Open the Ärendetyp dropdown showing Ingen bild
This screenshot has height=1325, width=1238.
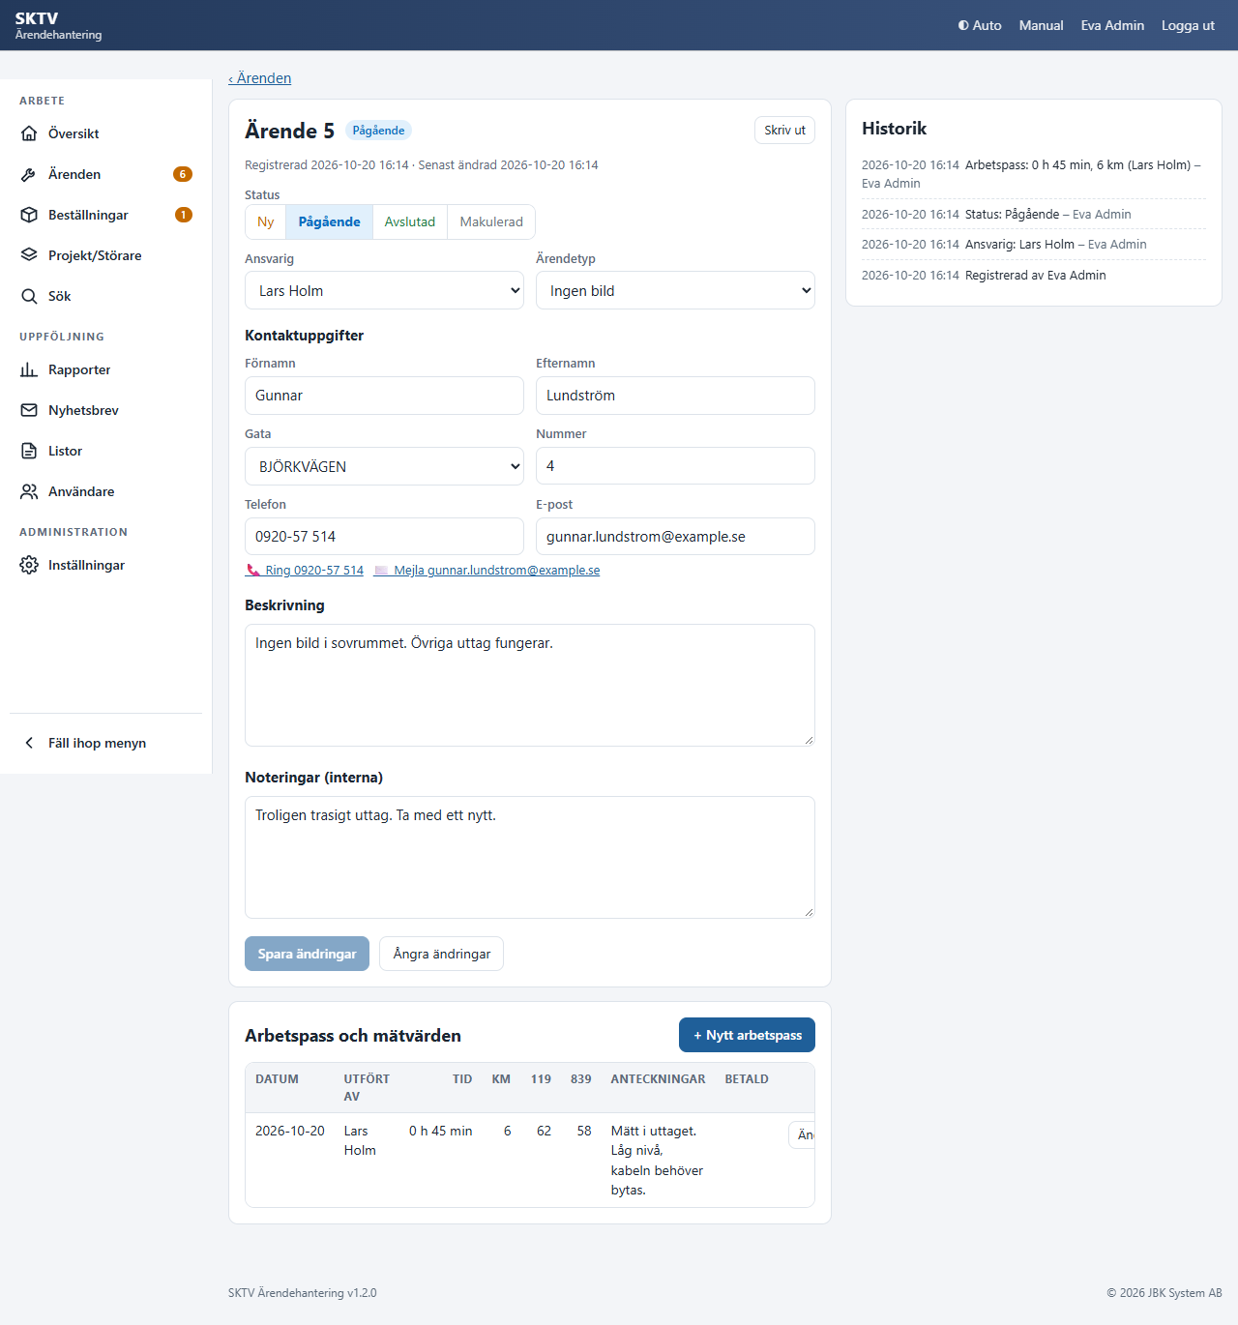(675, 290)
